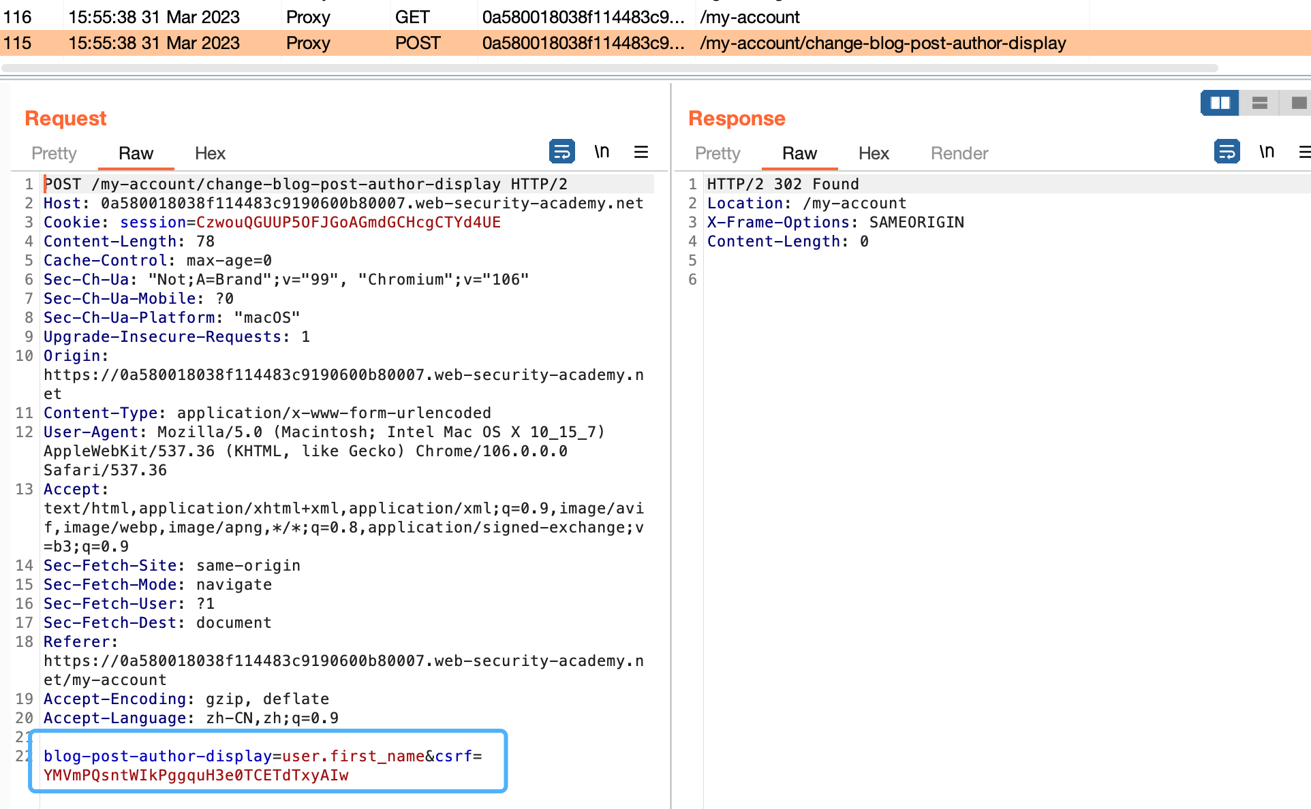Select Request Raw tab

[136, 153]
